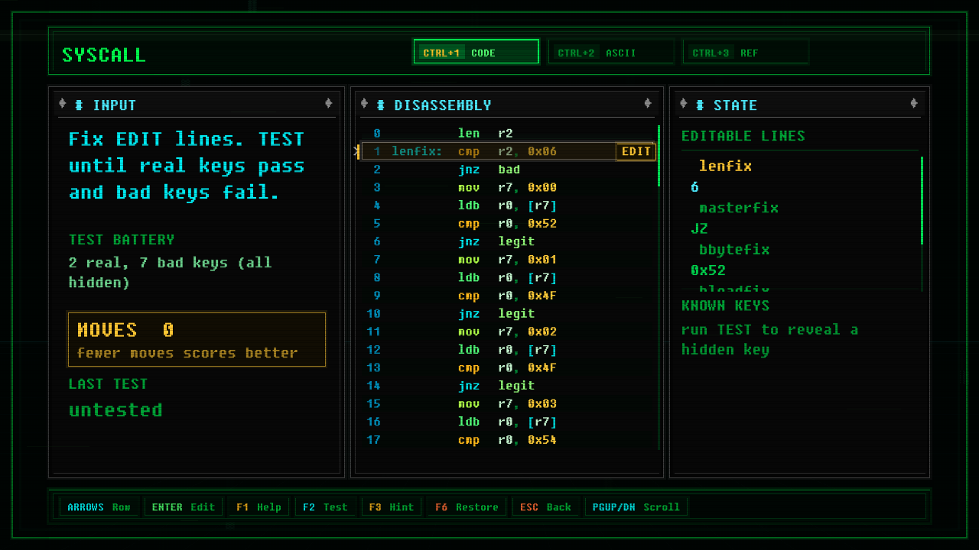This screenshot has width=979, height=550.
Task: Select line 9 'cmp r0, 0x4F'
Action: coord(509,296)
